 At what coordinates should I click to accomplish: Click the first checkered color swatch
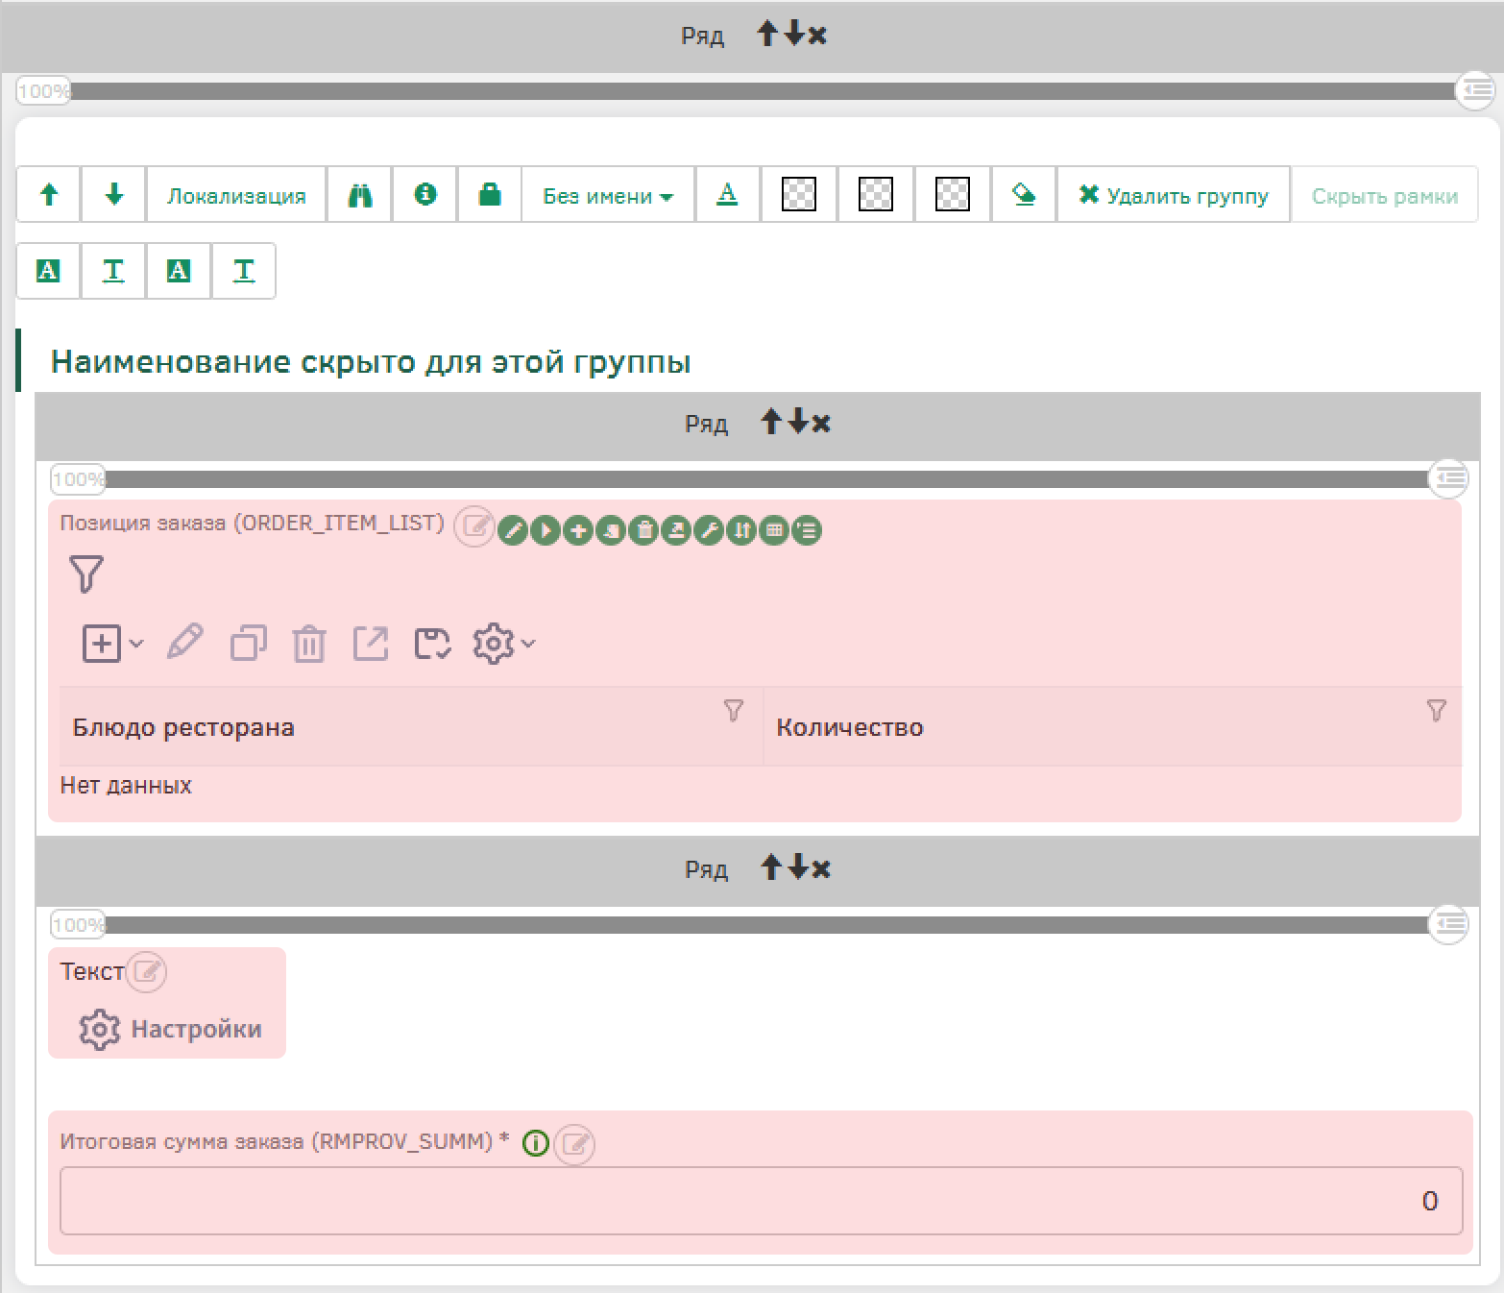799,195
